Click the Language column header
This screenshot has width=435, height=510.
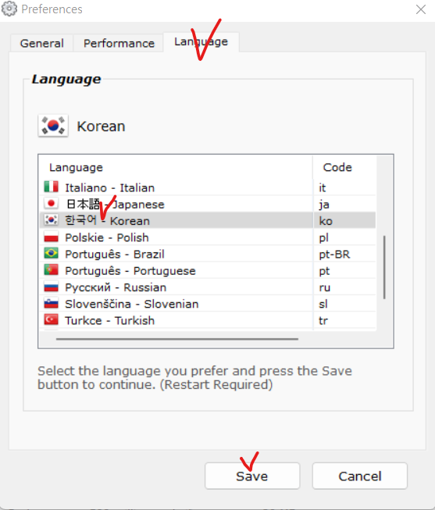[x=176, y=167]
